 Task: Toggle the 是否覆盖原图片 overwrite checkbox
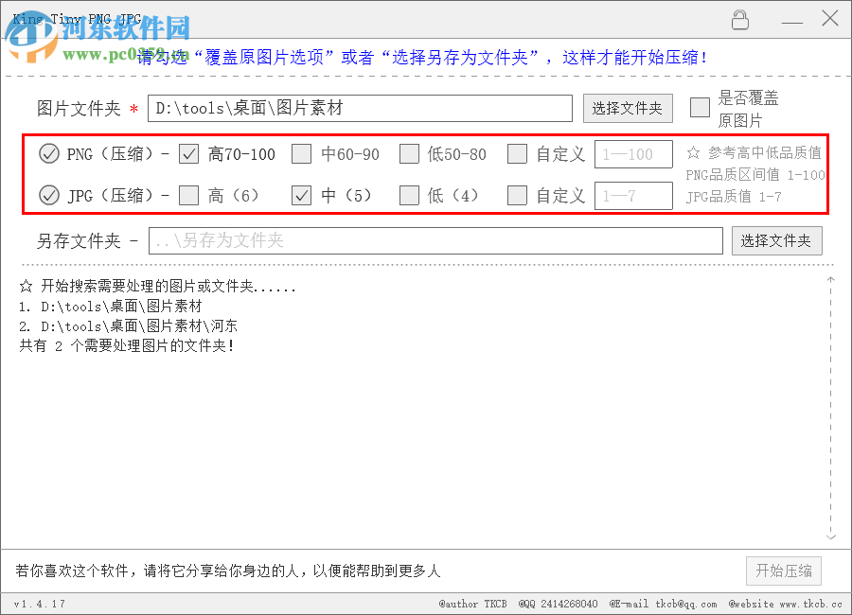699,108
